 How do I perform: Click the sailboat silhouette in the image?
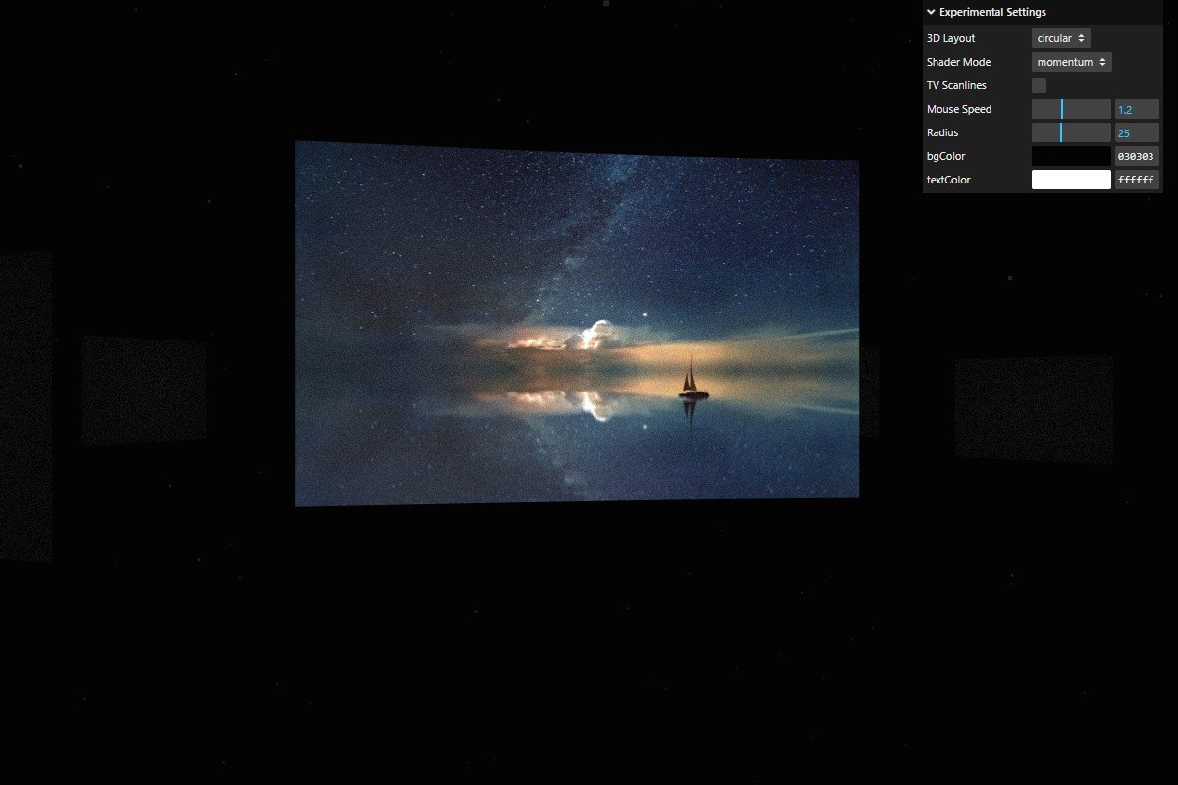pyautogui.click(x=691, y=382)
